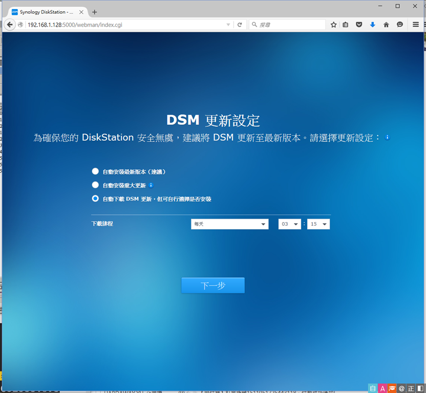Click the 下一步 button
Viewport: 426px width, 393px height.
click(x=213, y=285)
